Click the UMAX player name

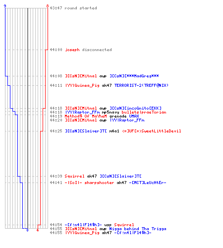pyautogui.click(x=134, y=116)
